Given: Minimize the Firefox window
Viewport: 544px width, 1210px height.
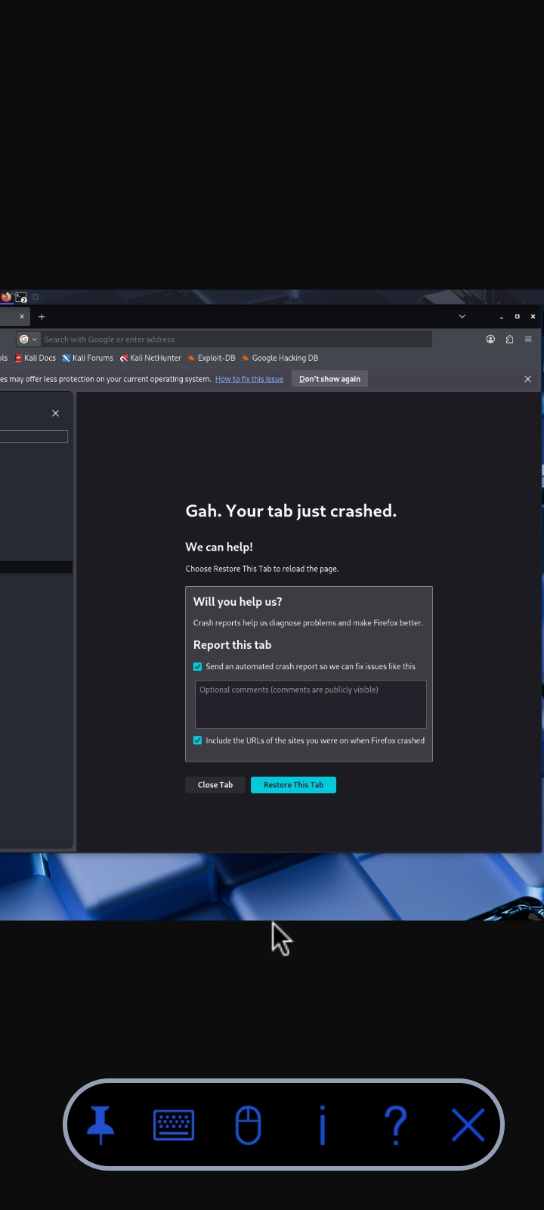Looking at the screenshot, I should tap(502, 317).
